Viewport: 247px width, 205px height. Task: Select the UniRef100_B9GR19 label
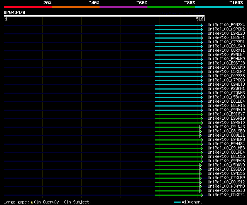click(x=226, y=119)
